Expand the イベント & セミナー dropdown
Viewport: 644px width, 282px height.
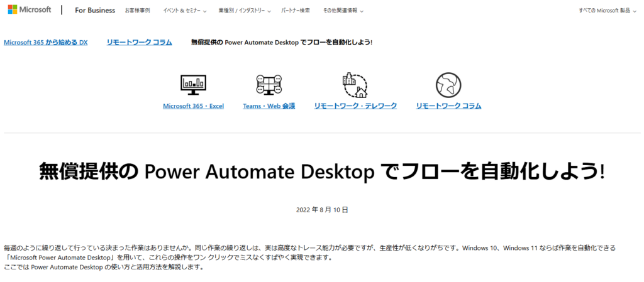click(x=184, y=11)
